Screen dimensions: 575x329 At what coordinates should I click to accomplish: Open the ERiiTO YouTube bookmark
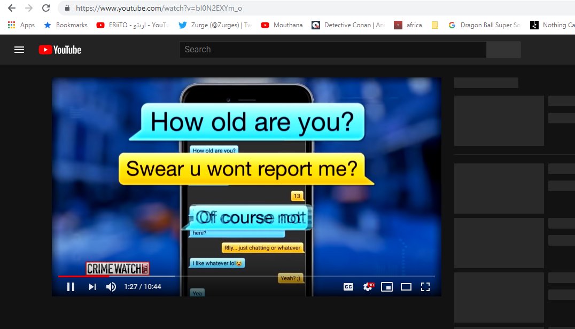click(133, 25)
